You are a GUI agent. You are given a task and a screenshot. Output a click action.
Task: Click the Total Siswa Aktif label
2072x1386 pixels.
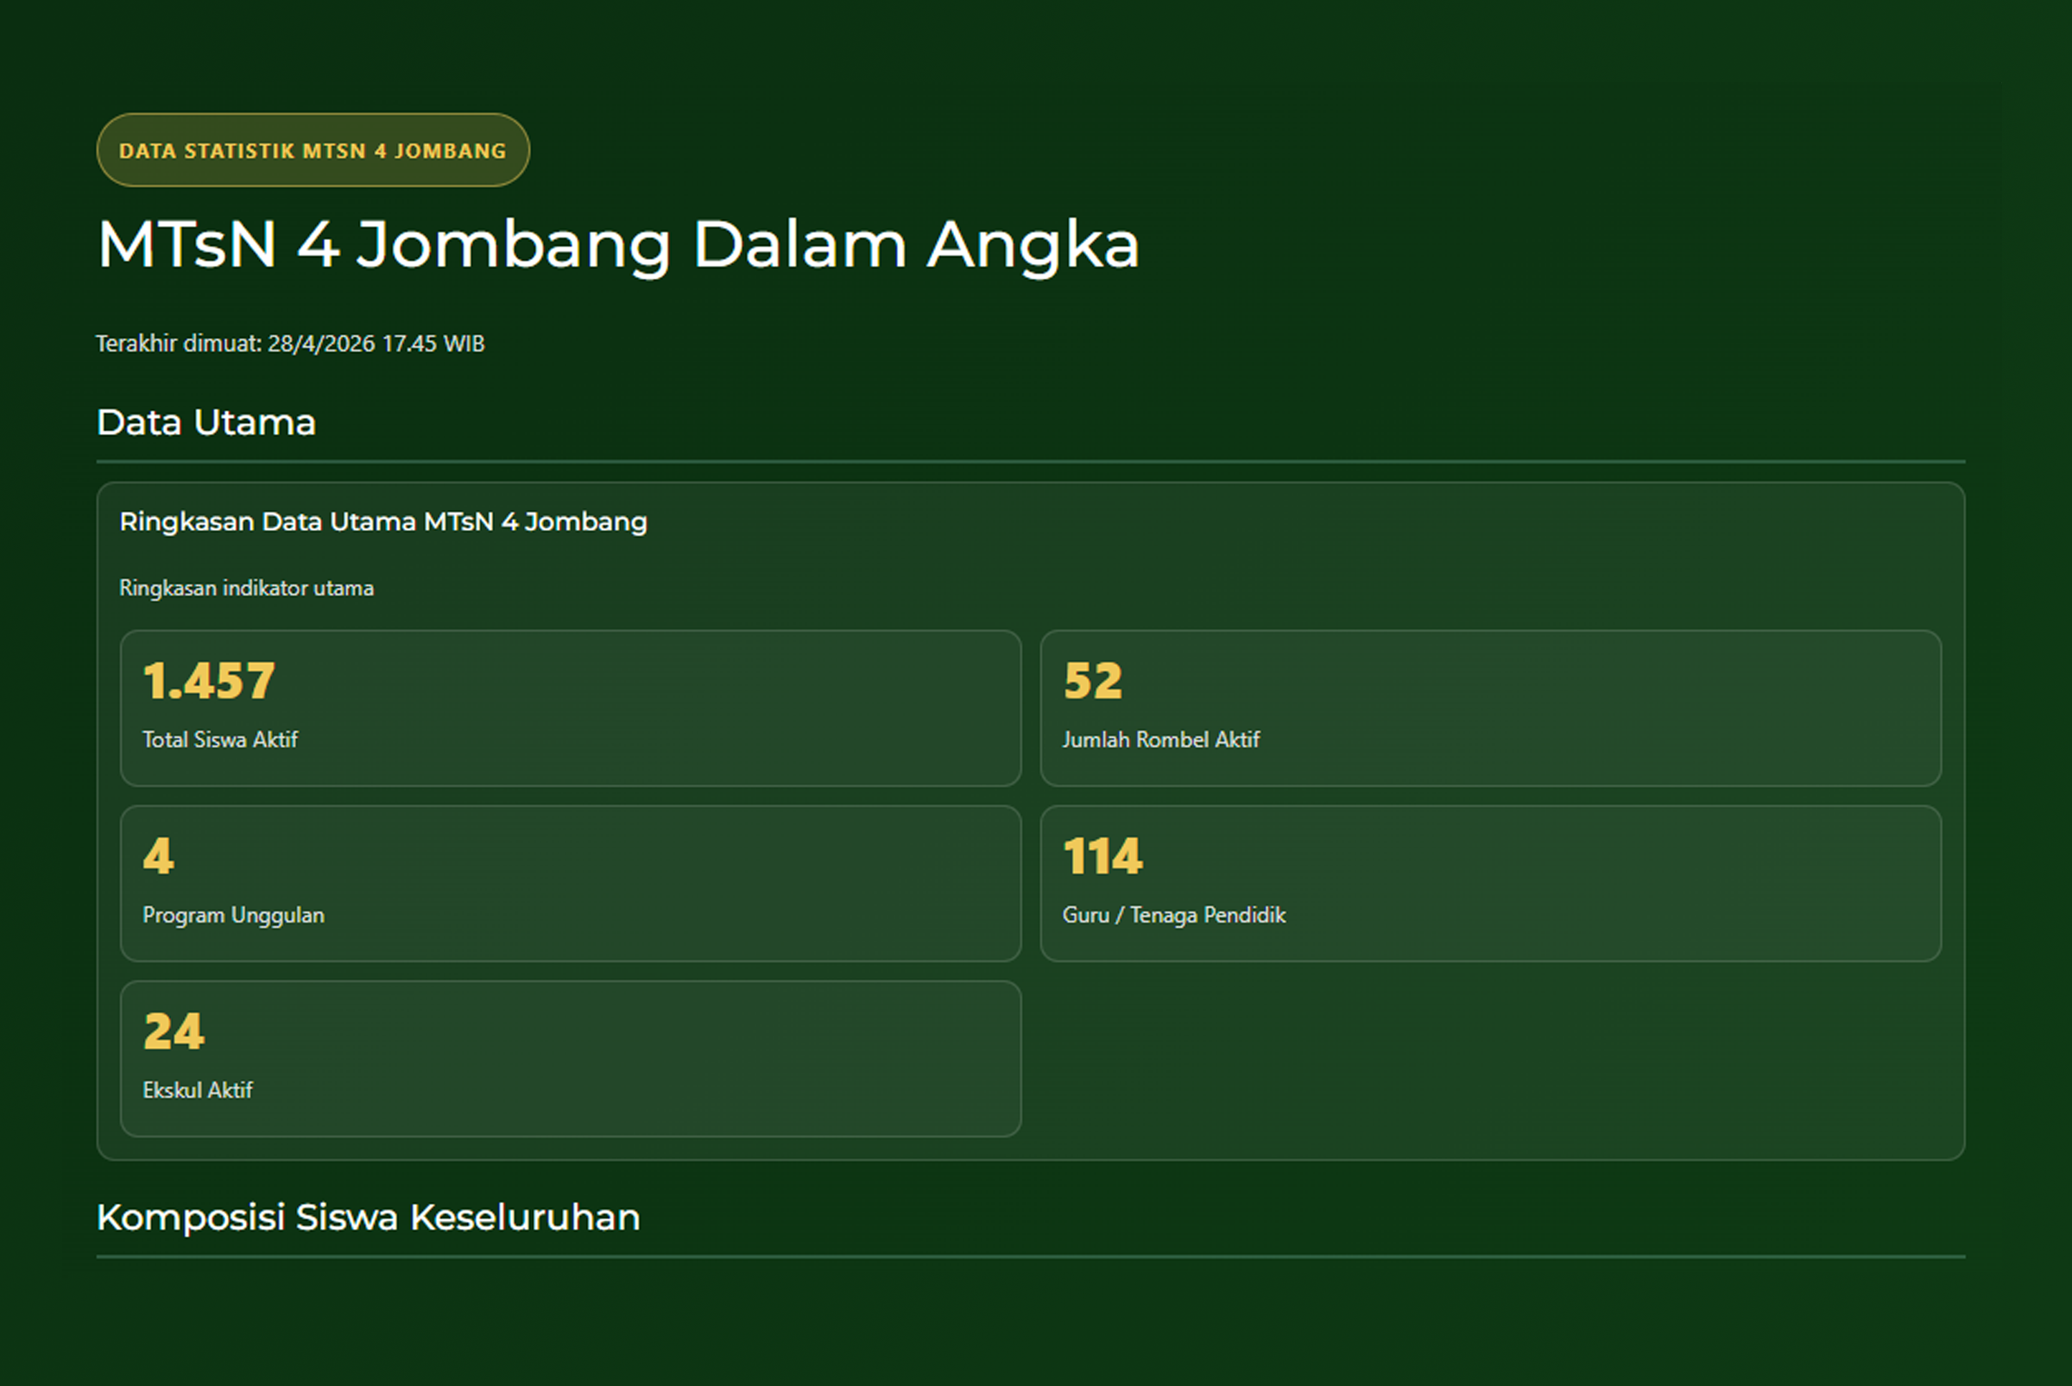click(x=220, y=740)
